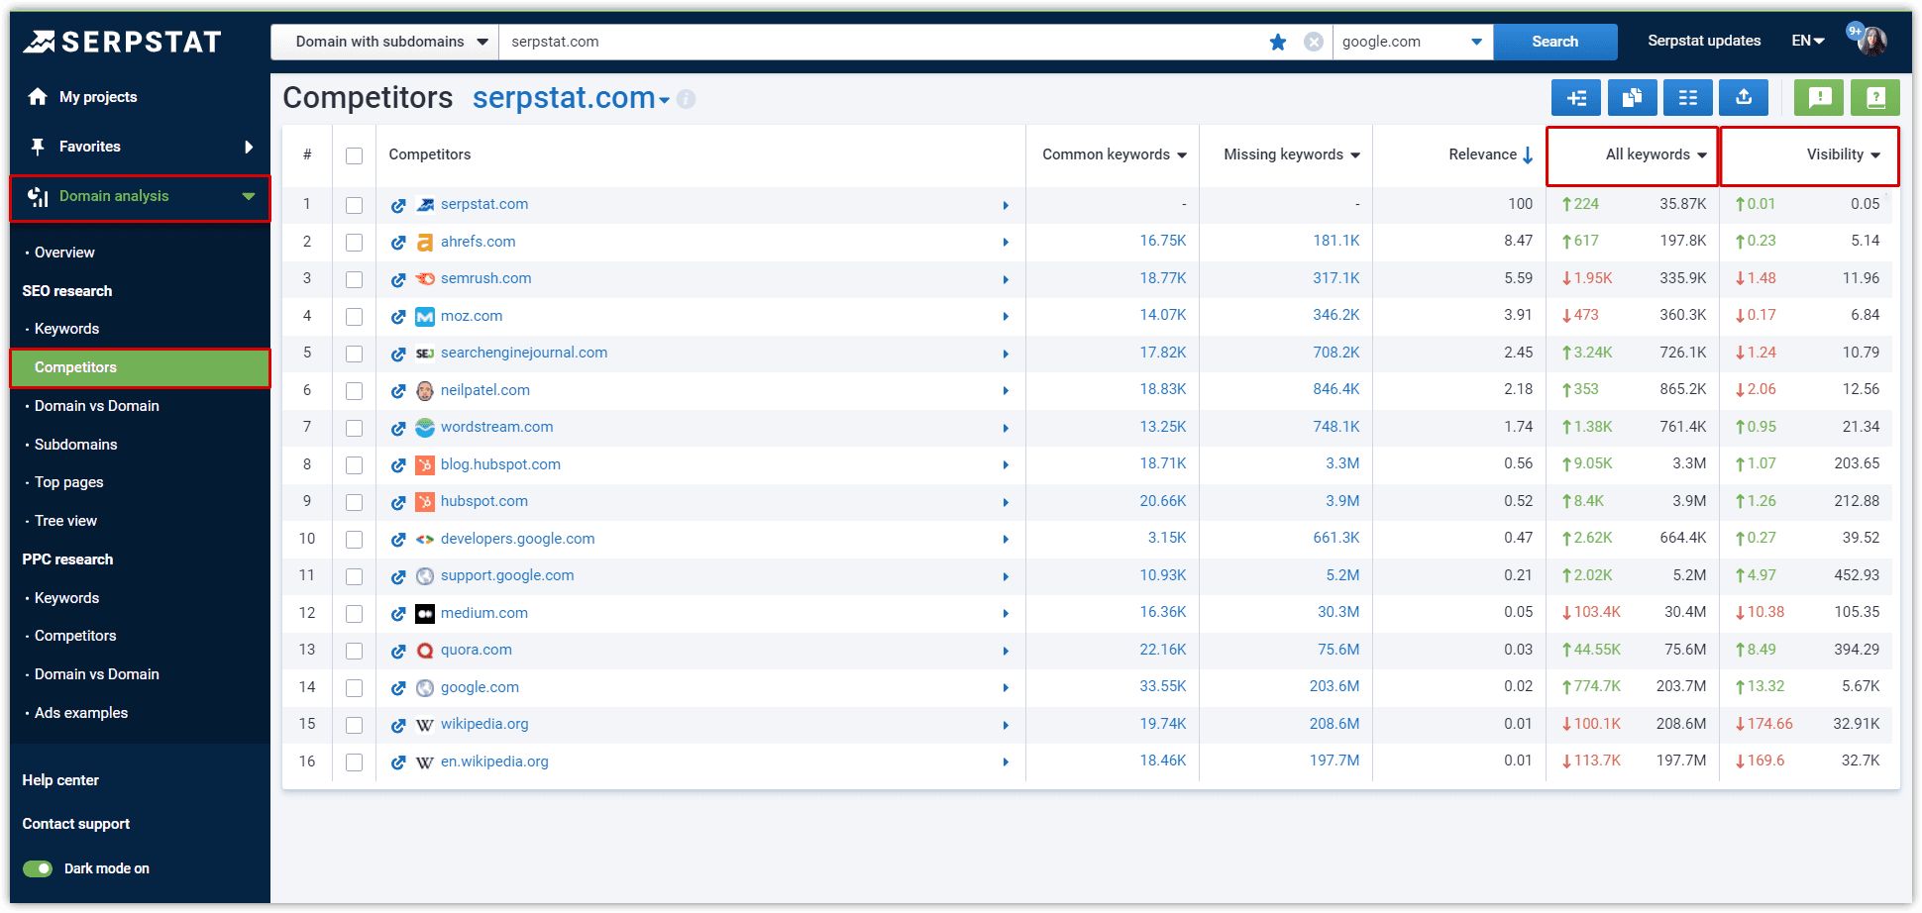
Task: Click the info icon beside serpstat.com title
Action: pos(686,99)
